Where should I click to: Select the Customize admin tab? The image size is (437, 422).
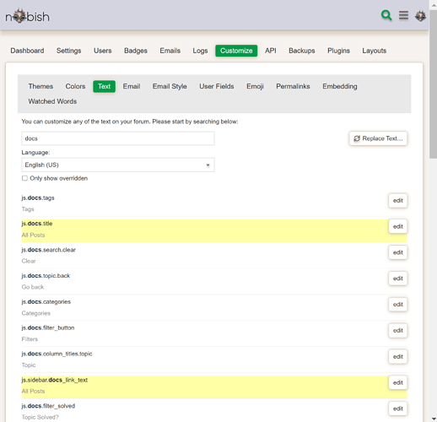(236, 51)
